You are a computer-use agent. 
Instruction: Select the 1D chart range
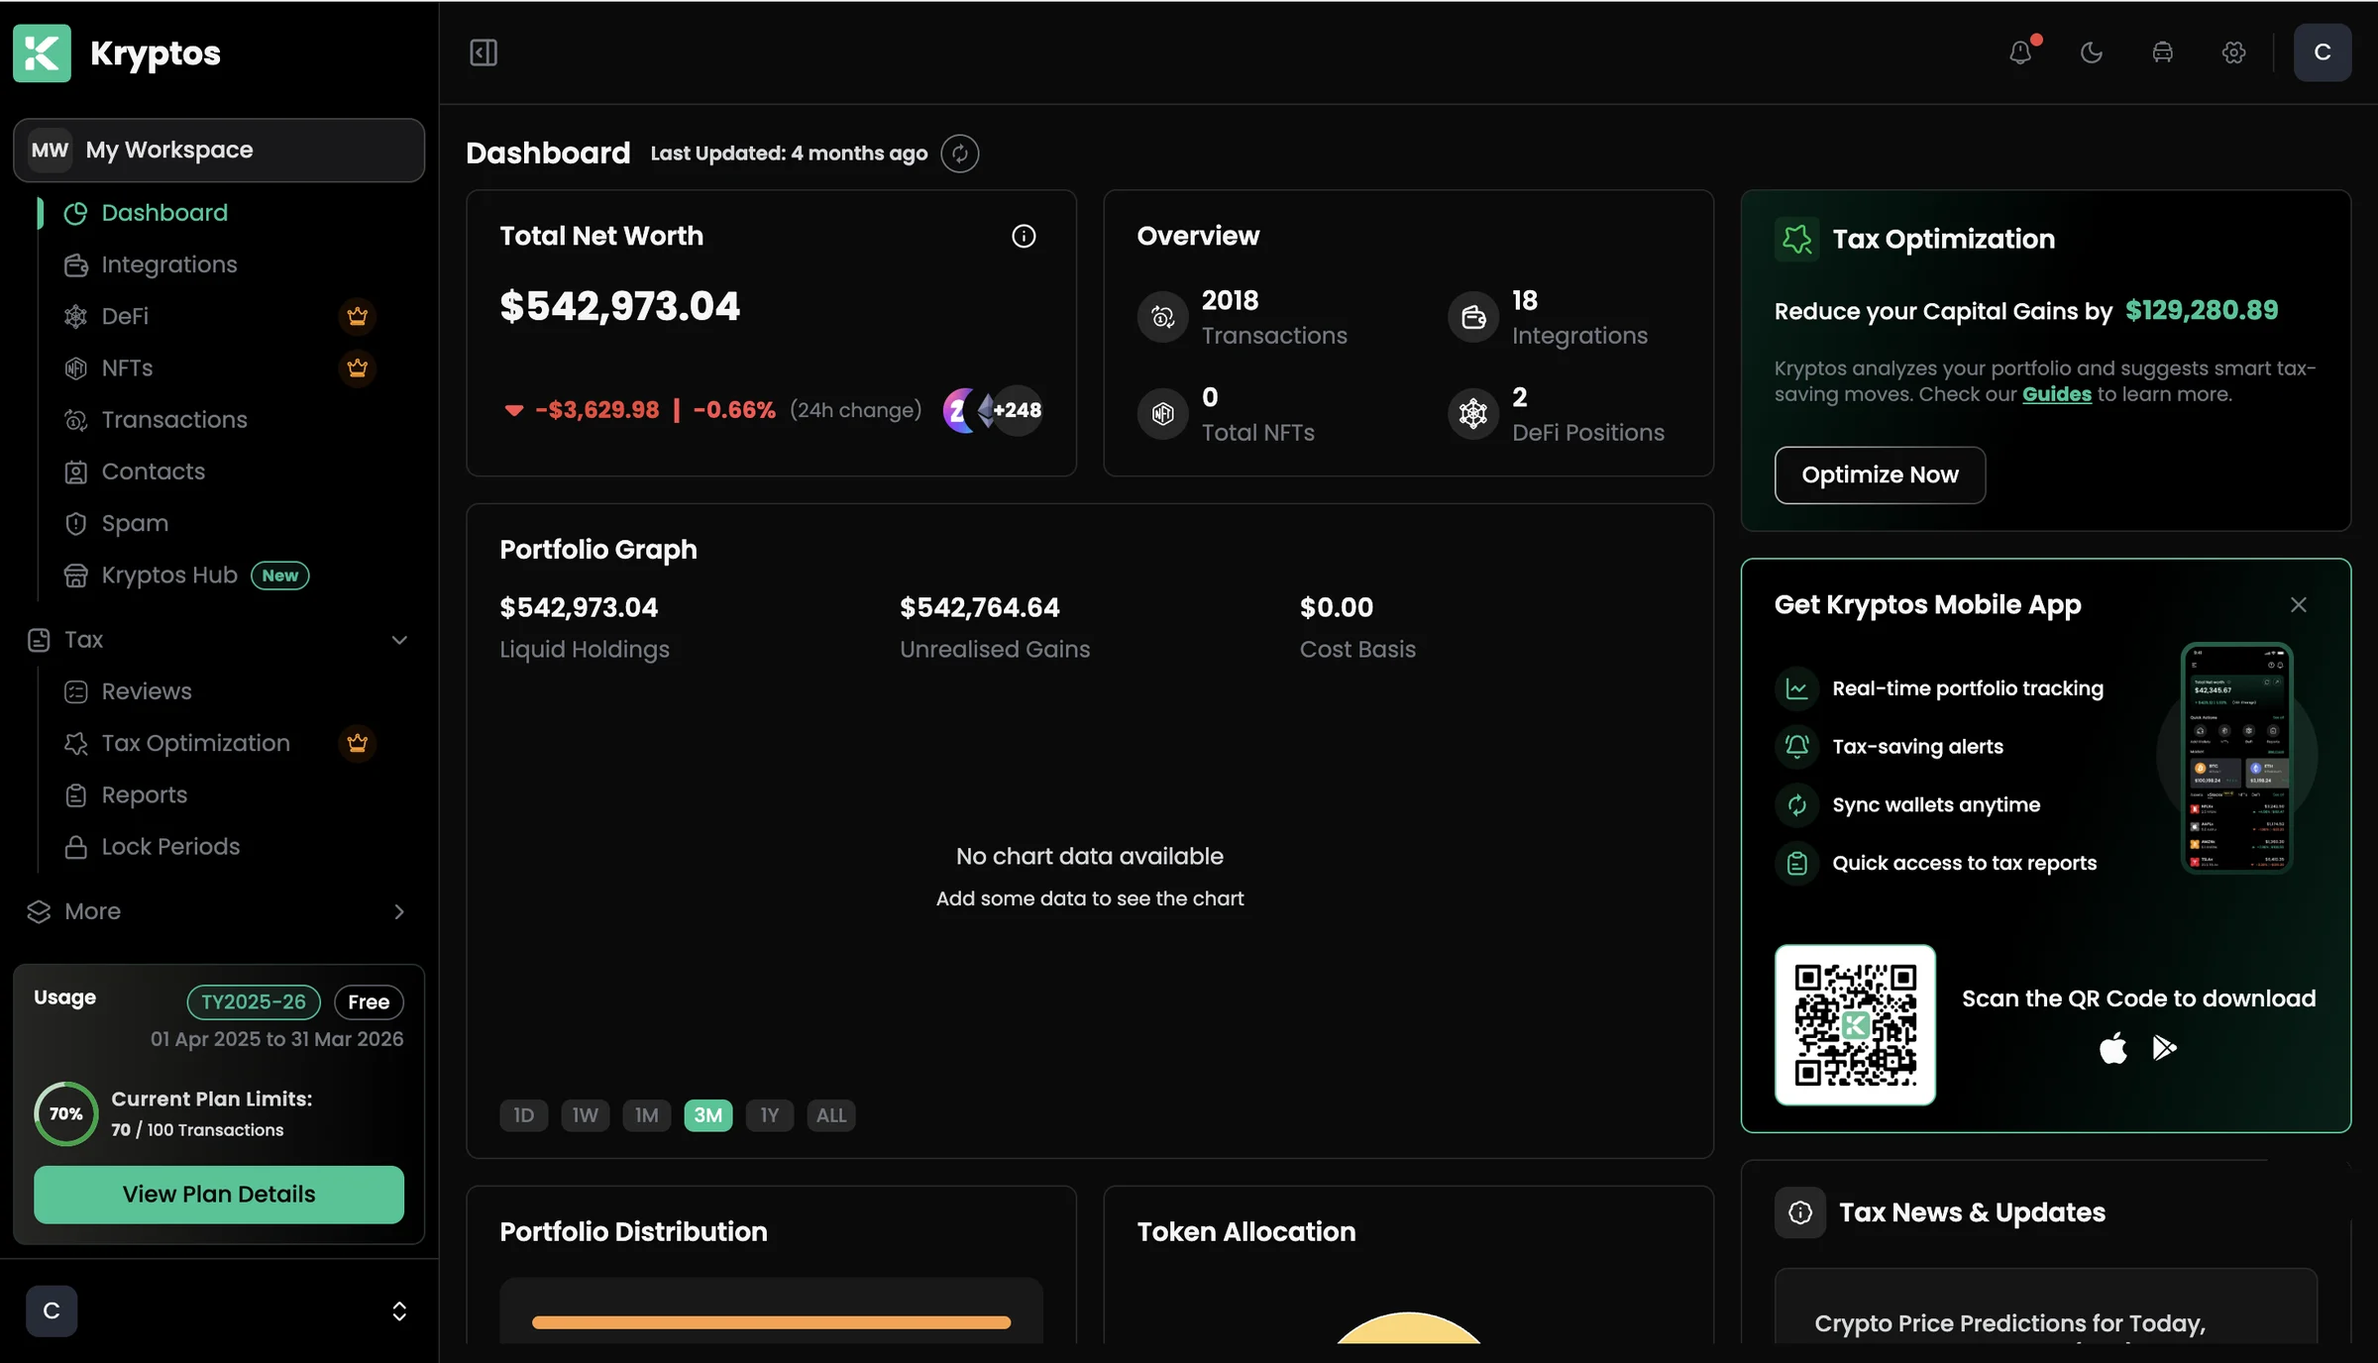[524, 1115]
